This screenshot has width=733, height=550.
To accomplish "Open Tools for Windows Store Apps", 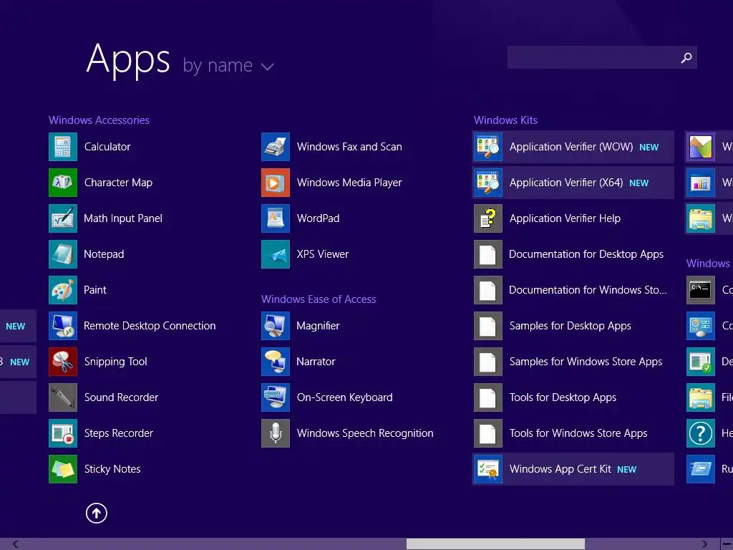I will (573, 433).
